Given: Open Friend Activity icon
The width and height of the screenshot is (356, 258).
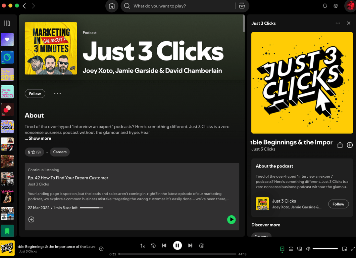Looking at the screenshot, I should coord(336,6).
